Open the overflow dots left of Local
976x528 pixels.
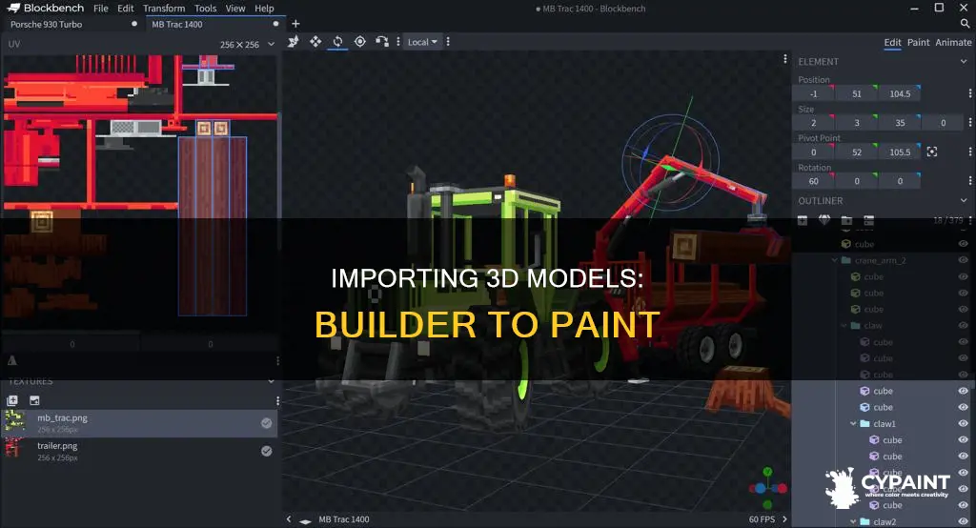(x=398, y=42)
